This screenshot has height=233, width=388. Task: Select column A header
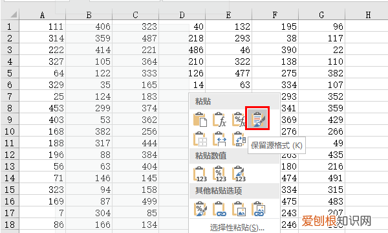tap(42, 15)
